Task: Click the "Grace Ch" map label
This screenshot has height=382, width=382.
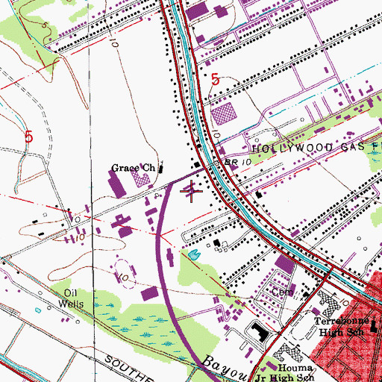Action: click(x=134, y=168)
